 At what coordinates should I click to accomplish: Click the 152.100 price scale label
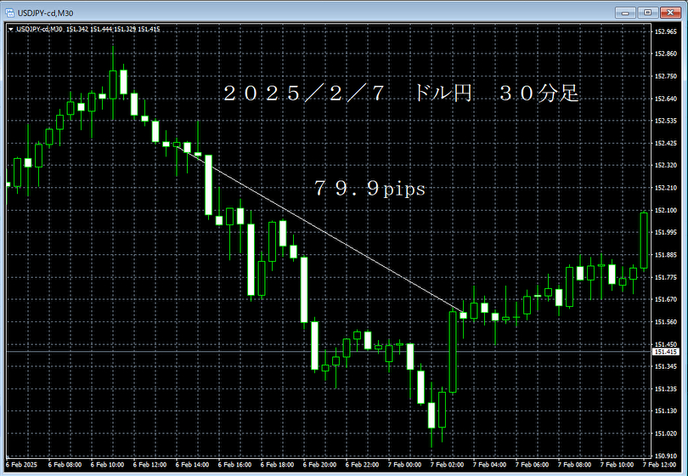pyautogui.click(x=666, y=210)
